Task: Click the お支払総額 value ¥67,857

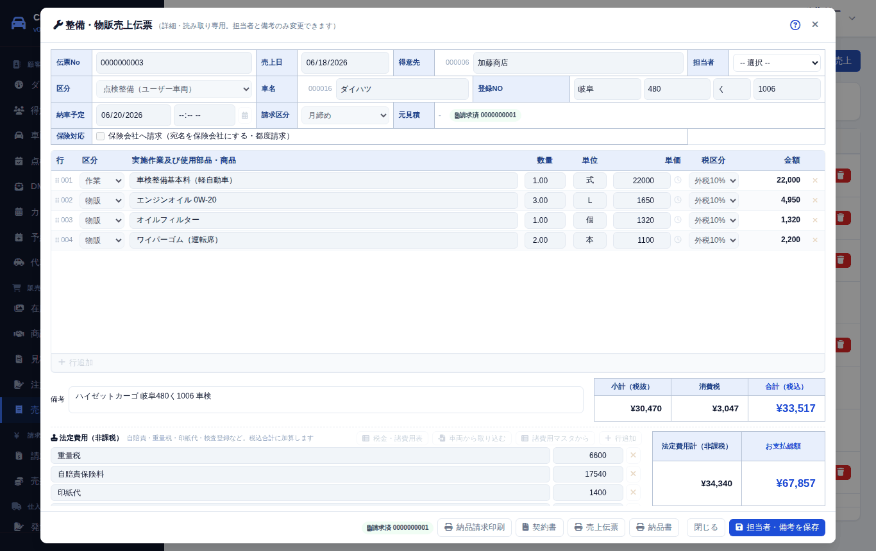Action: pyautogui.click(x=795, y=483)
